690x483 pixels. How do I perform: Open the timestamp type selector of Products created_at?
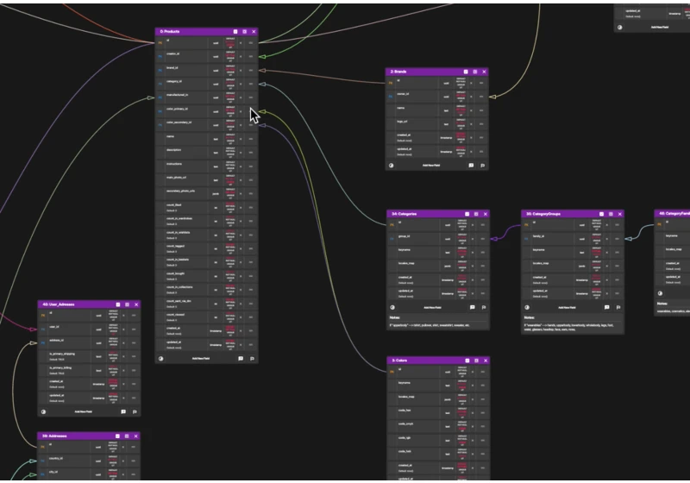[216, 331]
